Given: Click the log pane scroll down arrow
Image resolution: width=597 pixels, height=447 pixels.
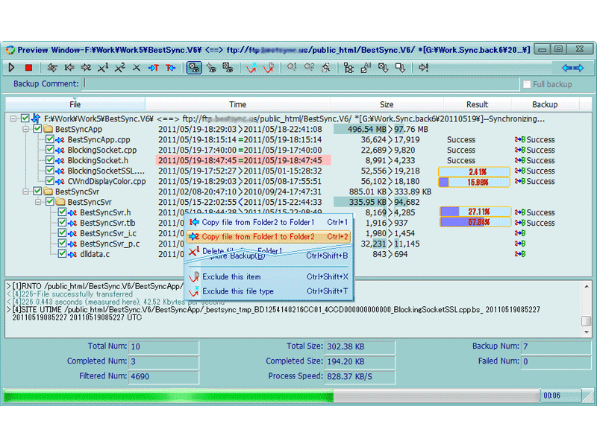Looking at the screenshot, I should tap(587, 332).
